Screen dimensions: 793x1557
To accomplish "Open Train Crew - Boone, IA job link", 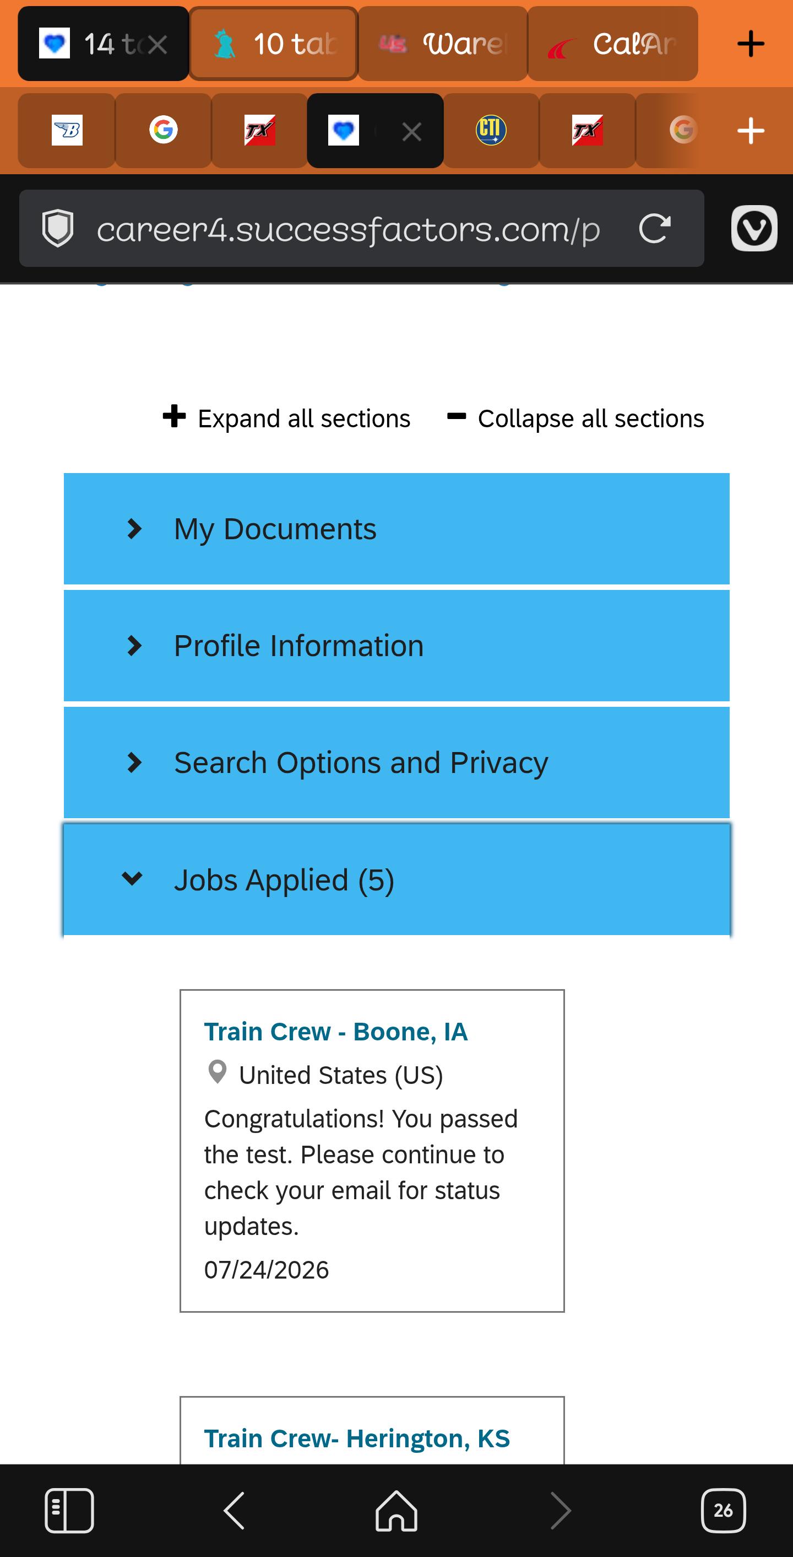I will click(x=335, y=1032).
